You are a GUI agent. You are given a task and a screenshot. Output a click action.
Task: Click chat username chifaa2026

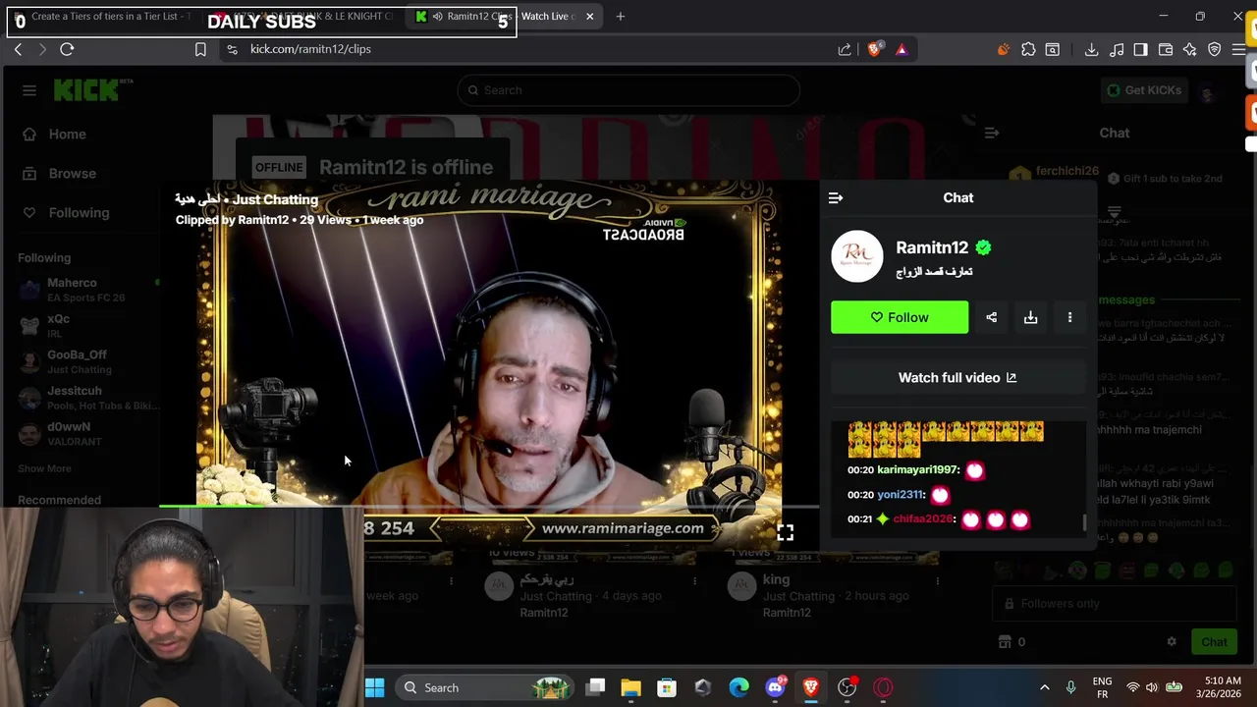pyautogui.click(x=922, y=518)
